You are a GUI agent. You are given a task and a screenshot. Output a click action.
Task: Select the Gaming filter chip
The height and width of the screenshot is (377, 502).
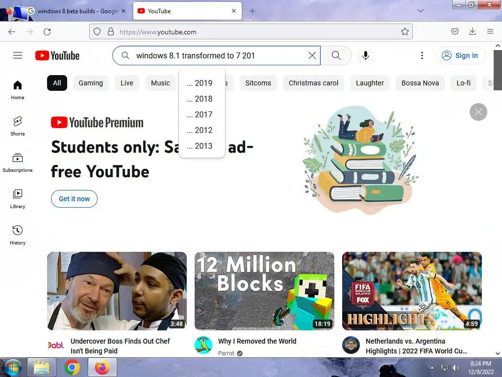[x=91, y=83]
